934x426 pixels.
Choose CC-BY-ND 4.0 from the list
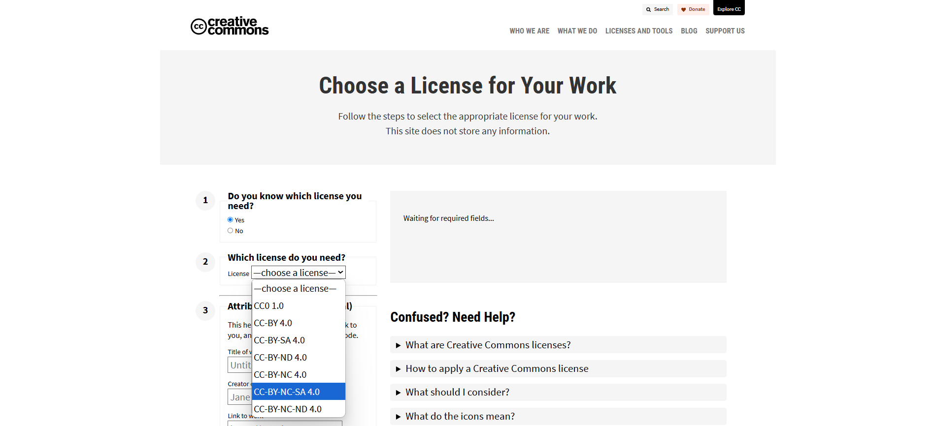point(299,357)
